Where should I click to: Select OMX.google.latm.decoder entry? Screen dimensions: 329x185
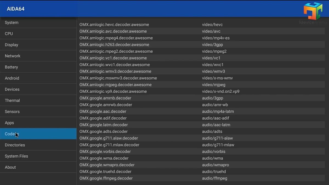point(202,125)
